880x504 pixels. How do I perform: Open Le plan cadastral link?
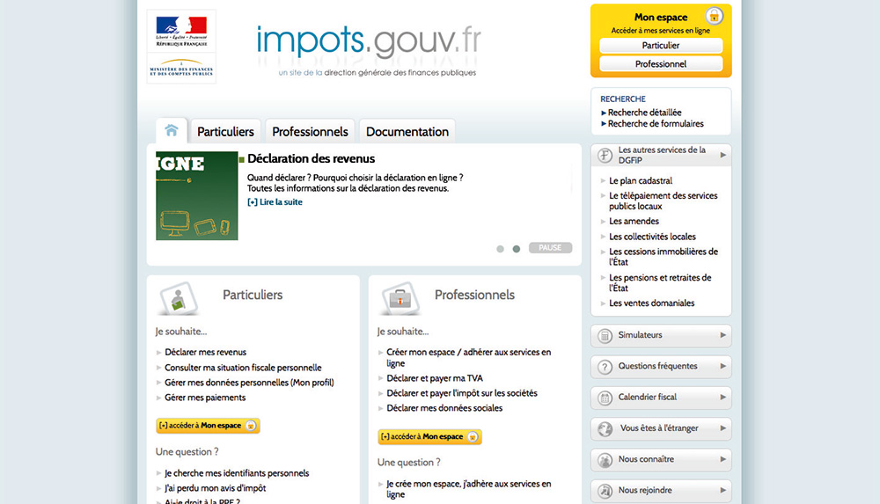(x=641, y=180)
